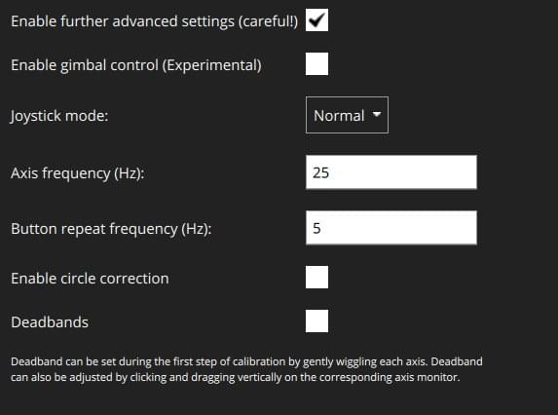558x415 pixels.
Task: Select the Normal text in Joystick mode
Action: tap(339, 116)
